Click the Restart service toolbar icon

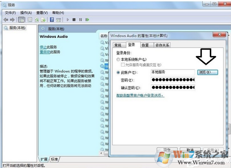[87, 20]
